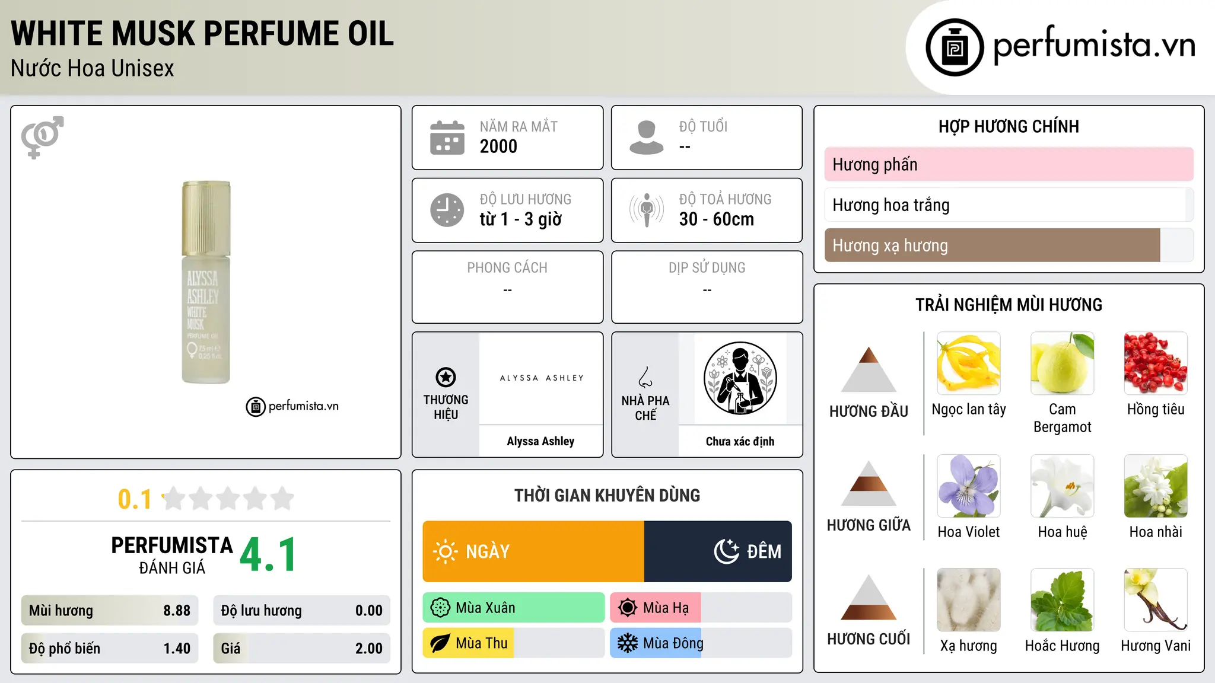This screenshot has width=1215, height=683.
Task: Click the Cam Bergamot note image
Action: tap(1062, 363)
